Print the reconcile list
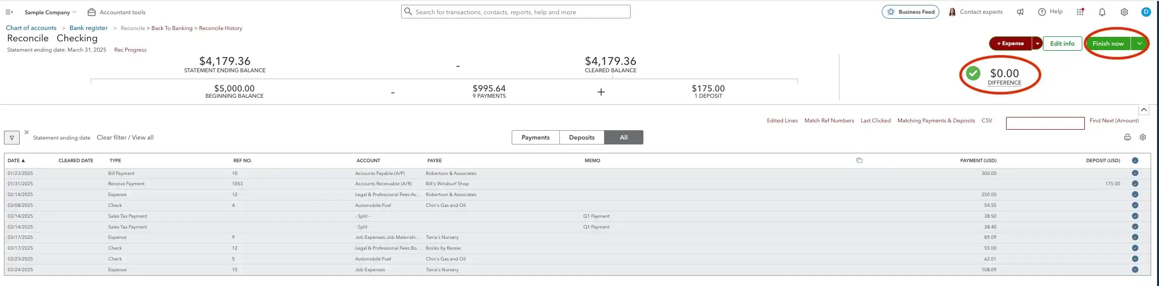 [1127, 138]
